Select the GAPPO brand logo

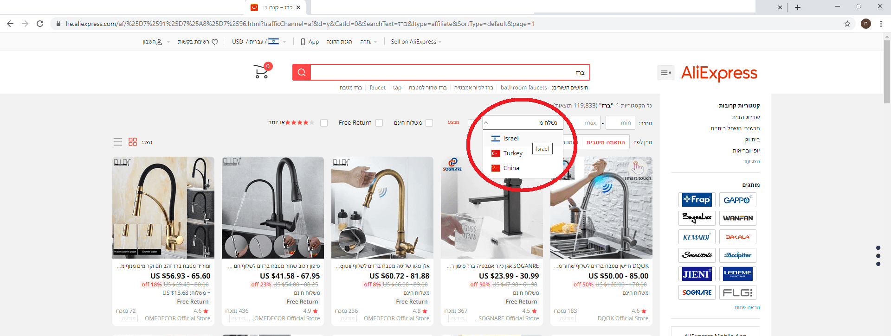pos(738,200)
